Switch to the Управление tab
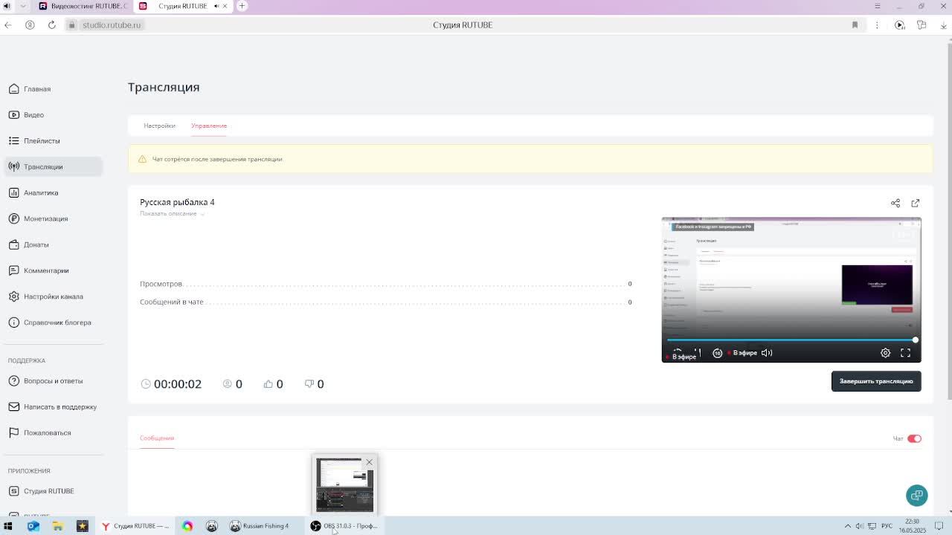This screenshot has height=535, width=952. click(x=209, y=126)
